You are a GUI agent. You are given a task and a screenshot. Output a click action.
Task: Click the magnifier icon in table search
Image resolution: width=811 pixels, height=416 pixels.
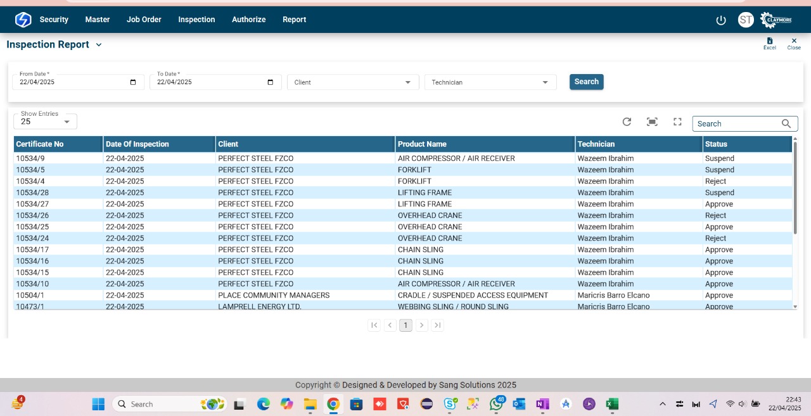click(x=786, y=124)
